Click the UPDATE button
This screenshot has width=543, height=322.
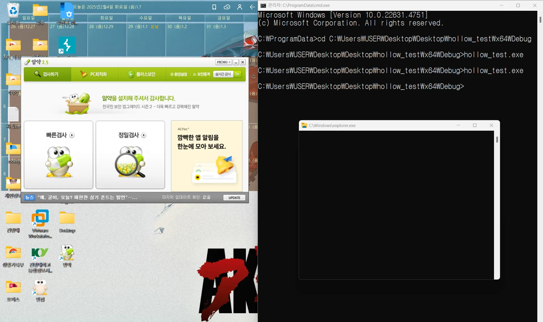click(234, 198)
